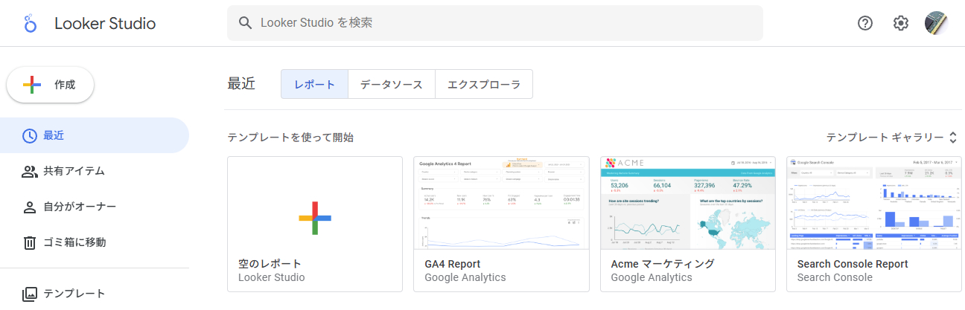The width and height of the screenshot is (965, 310).
Task: Expand the テンプレート ギャラリー chevron
Action: tap(952, 138)
